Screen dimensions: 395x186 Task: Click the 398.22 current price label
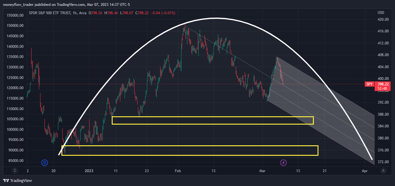[383, 84]
